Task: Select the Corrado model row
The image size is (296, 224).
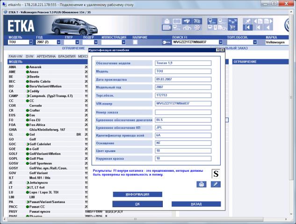Action: 48,105
